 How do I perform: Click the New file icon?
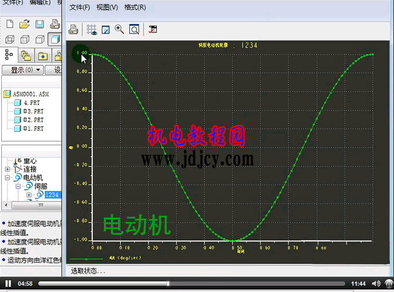pos(10,24)
